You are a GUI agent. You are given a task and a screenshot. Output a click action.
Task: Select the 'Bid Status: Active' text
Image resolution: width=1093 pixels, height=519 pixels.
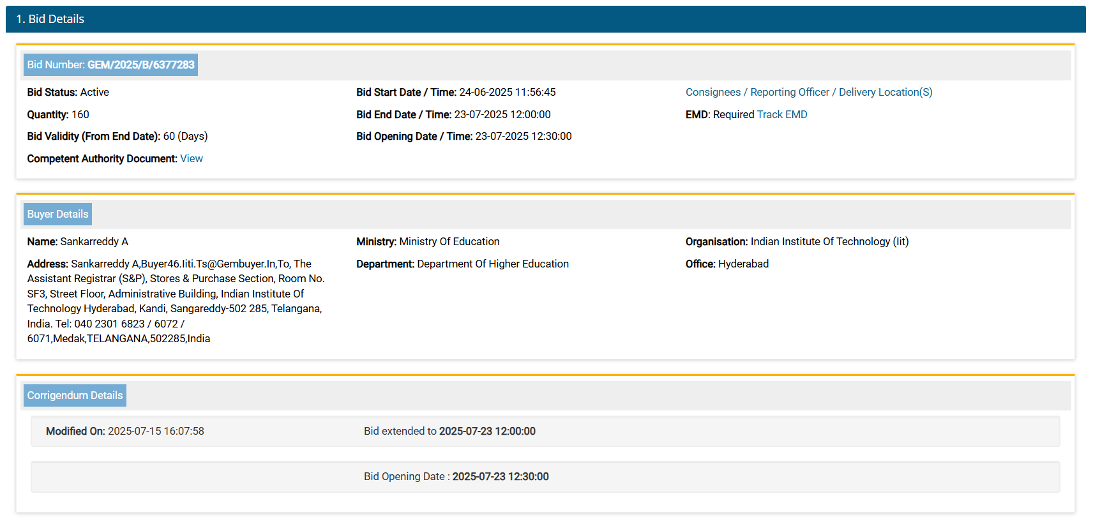pos(68,92)
